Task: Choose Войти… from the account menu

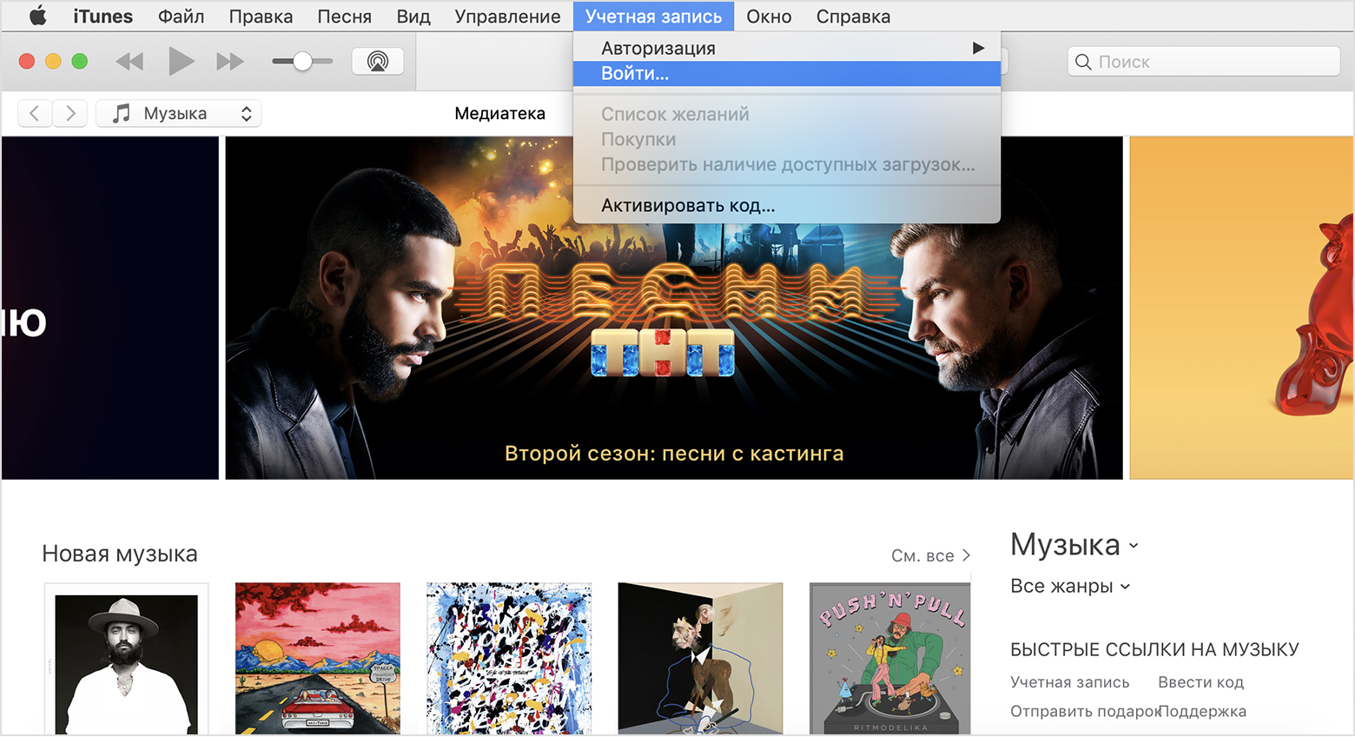Action: click(787, 73)
